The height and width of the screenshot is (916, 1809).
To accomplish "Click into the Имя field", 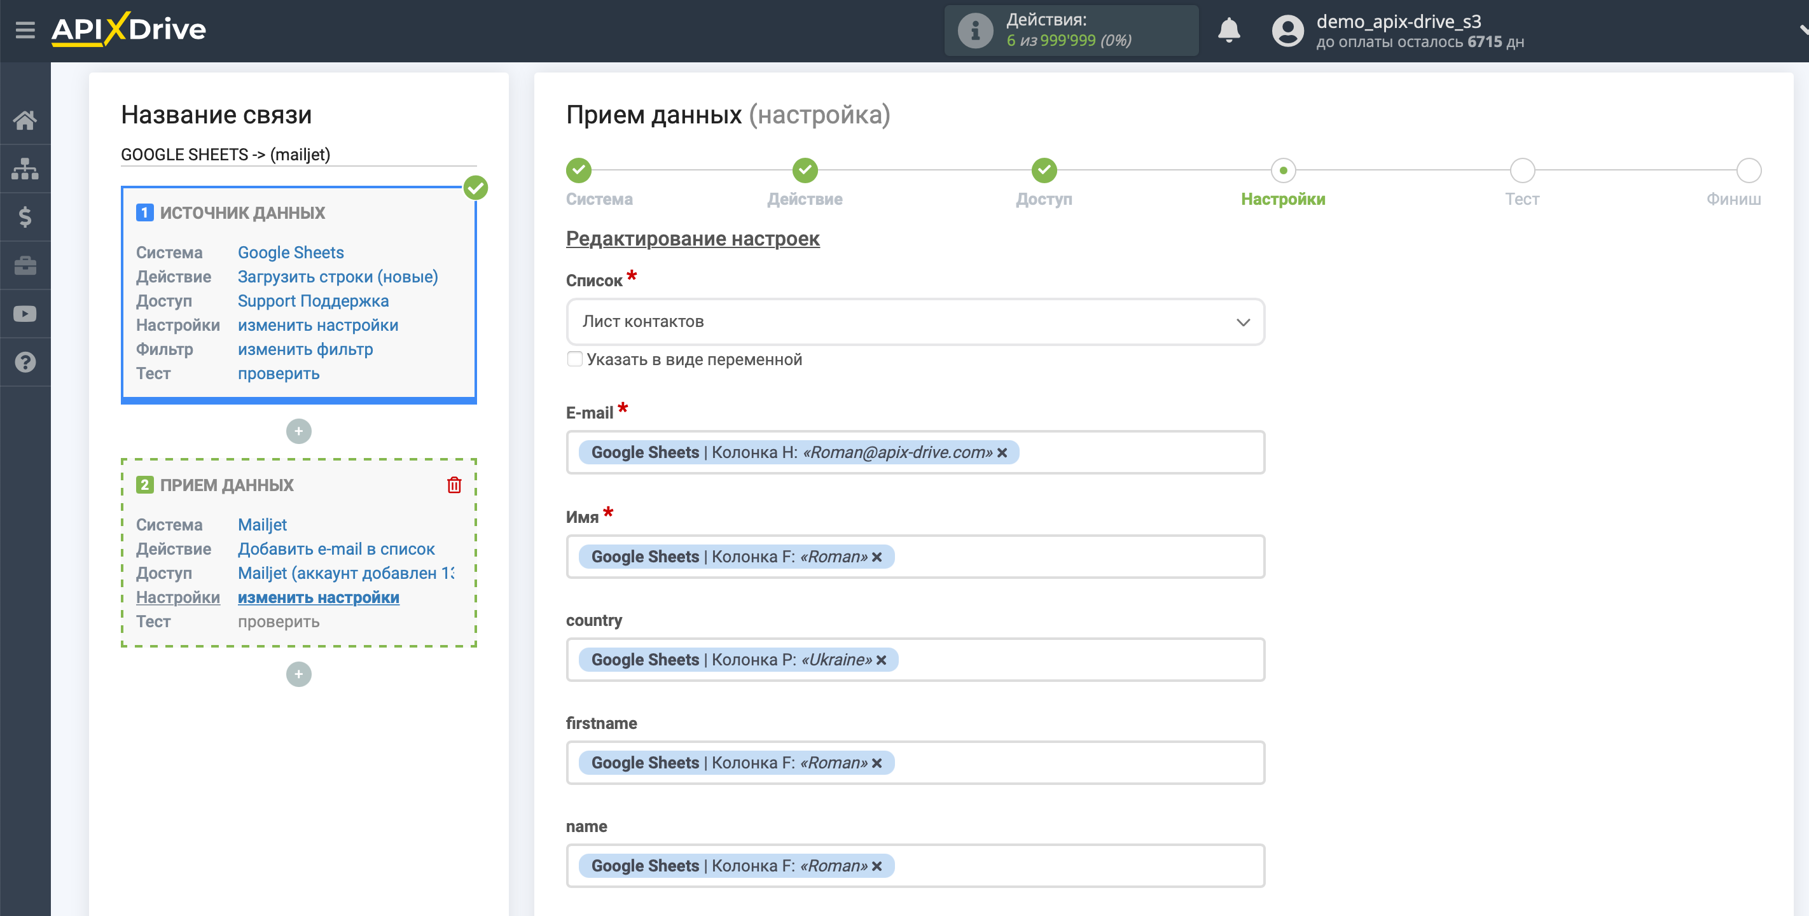I will coord(915,557).
